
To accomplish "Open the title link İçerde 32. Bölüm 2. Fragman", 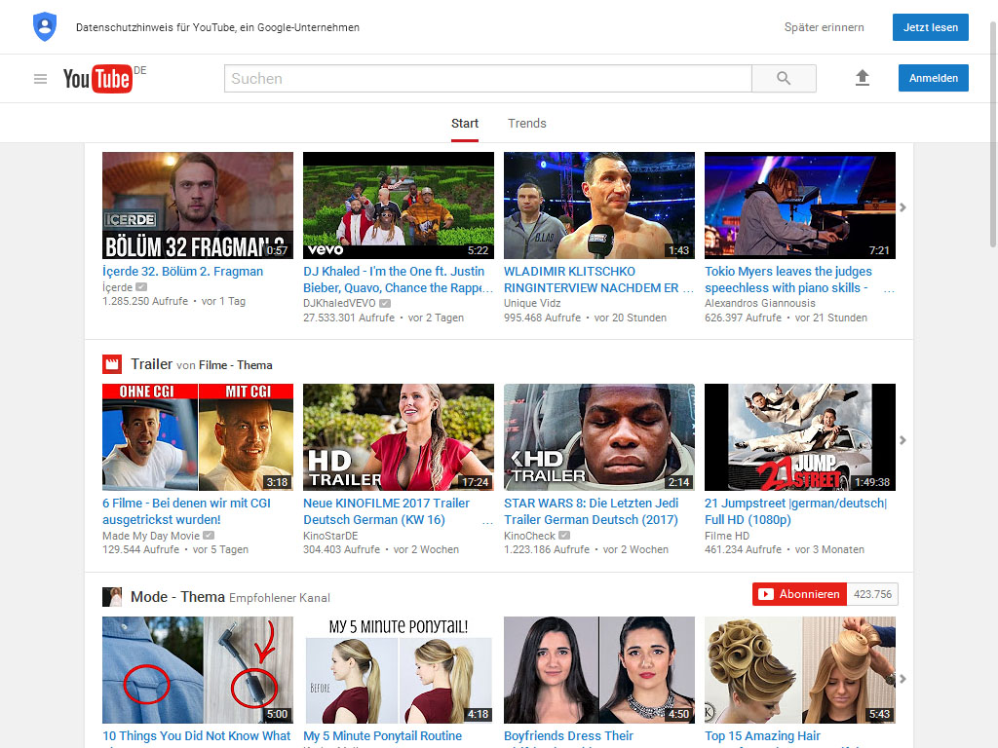I will (182, 272).
